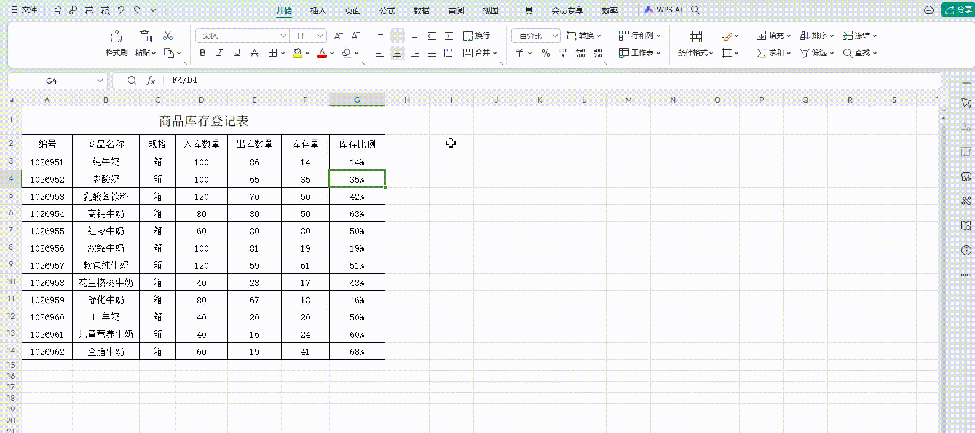This screenshot has height=433, width=975.
Task: Click 条件格式 Conditional Format button
Action: point(695,44)
